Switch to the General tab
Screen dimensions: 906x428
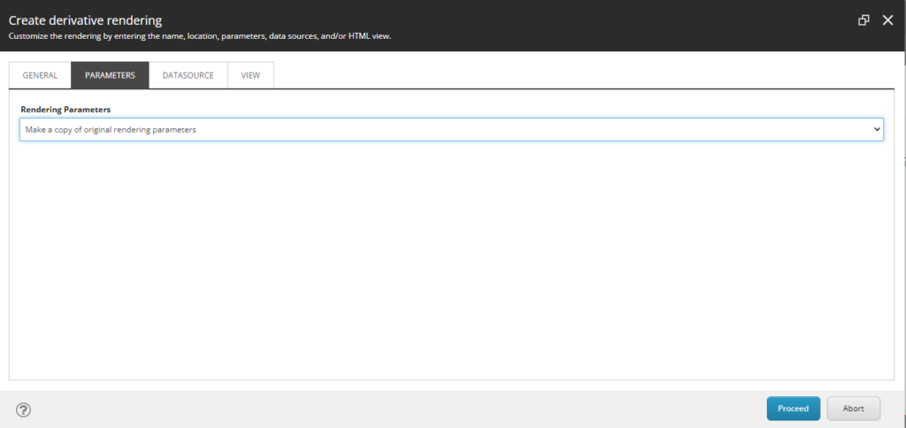[40, 75]
